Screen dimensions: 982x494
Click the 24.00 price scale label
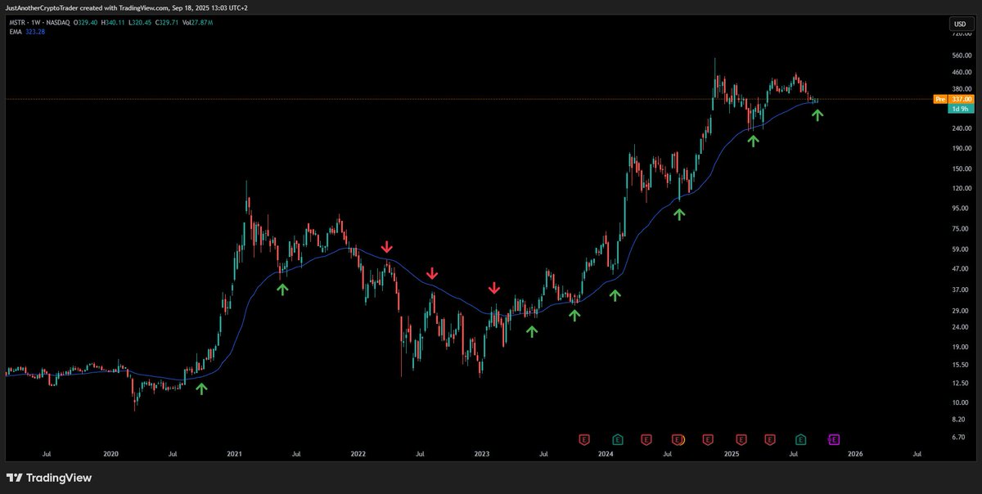(961, 327)
